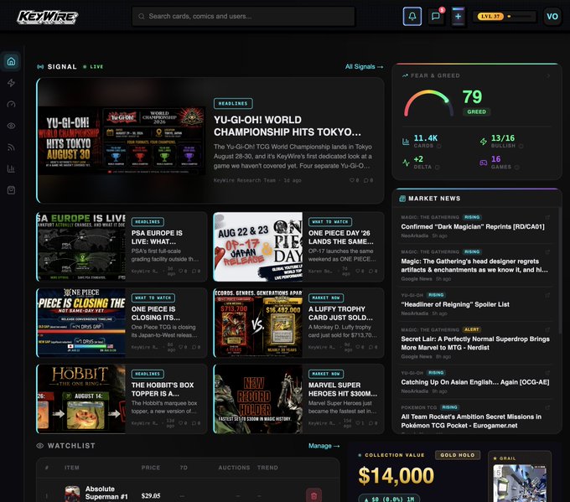Click the GOLD HOLO badge
Viewport: 570px width, 502px height.
point(458,455)
